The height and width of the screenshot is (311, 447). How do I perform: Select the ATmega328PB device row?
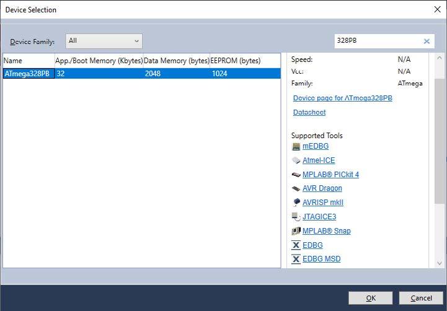(142, 74)
